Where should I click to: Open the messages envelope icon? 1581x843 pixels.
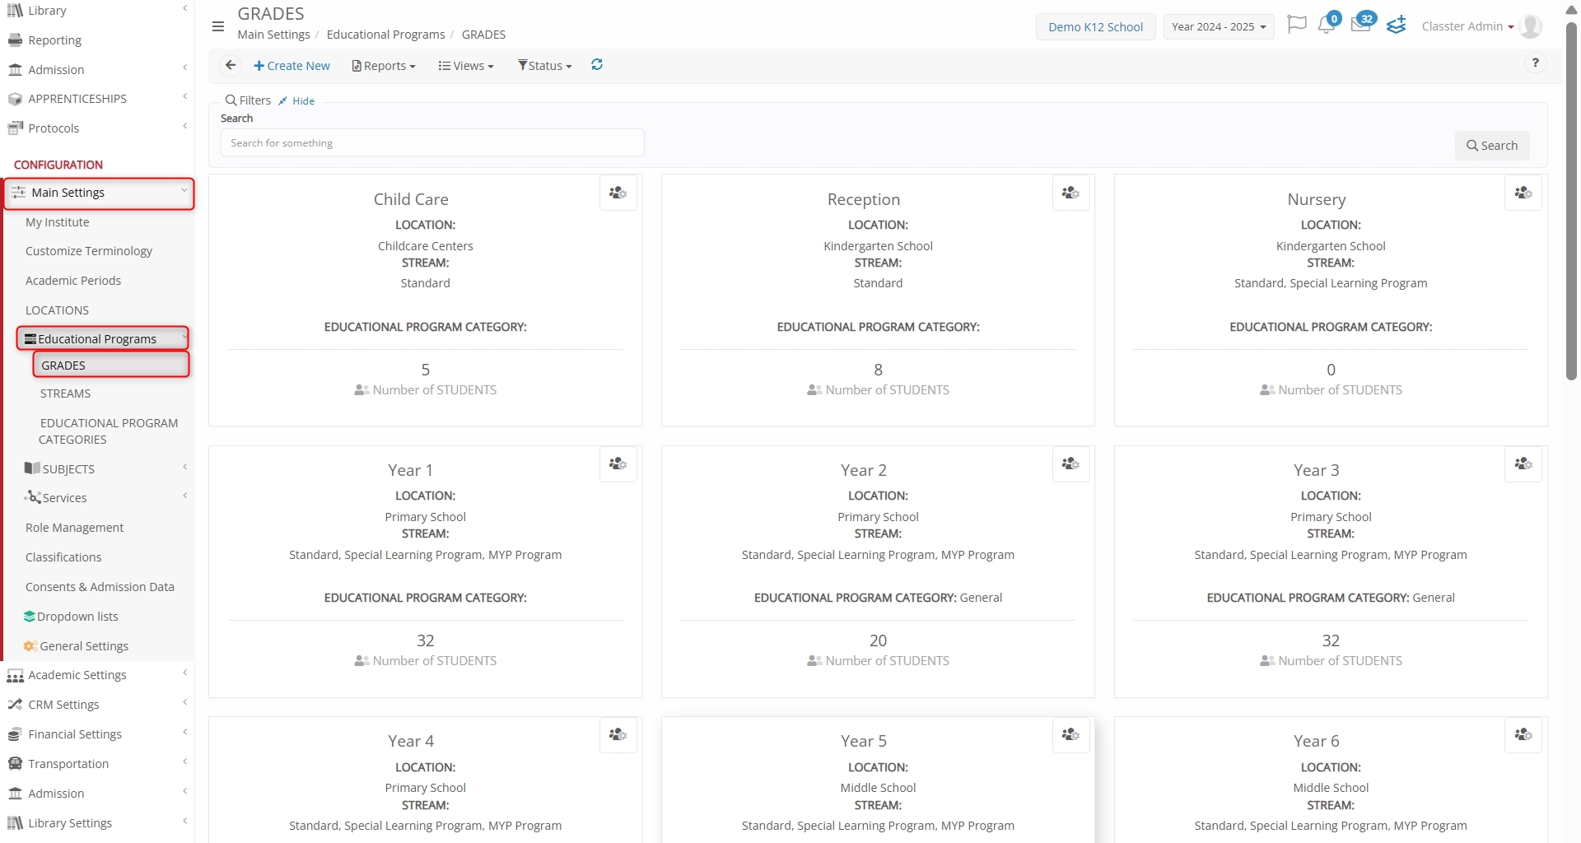[1361, 25]
